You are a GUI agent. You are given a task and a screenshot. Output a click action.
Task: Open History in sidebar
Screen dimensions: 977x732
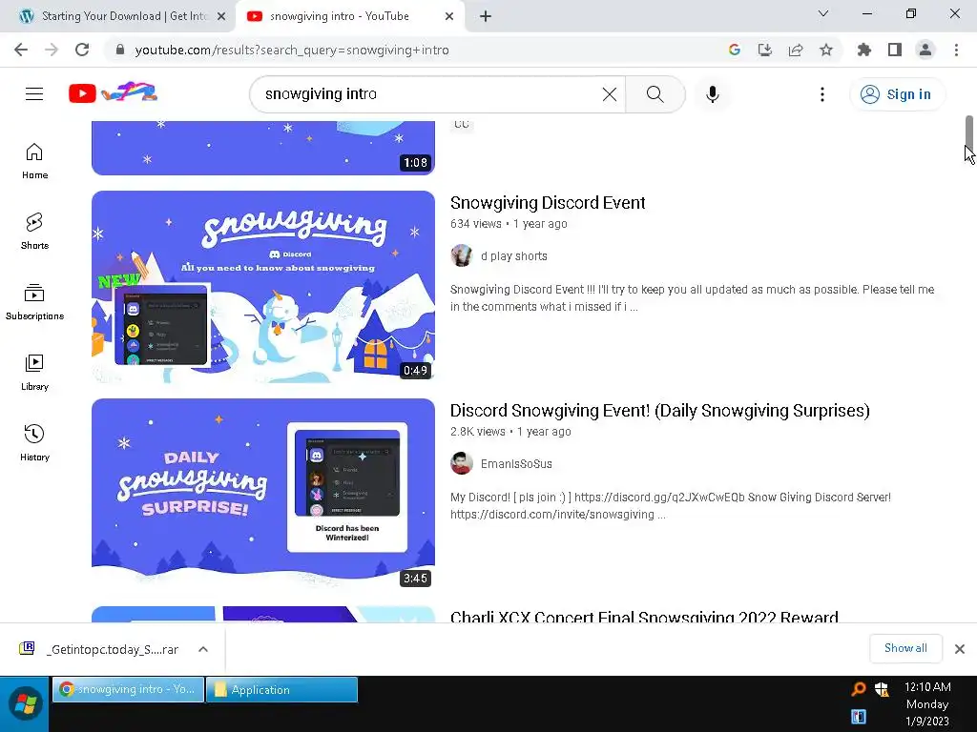(x=35, y=442)
